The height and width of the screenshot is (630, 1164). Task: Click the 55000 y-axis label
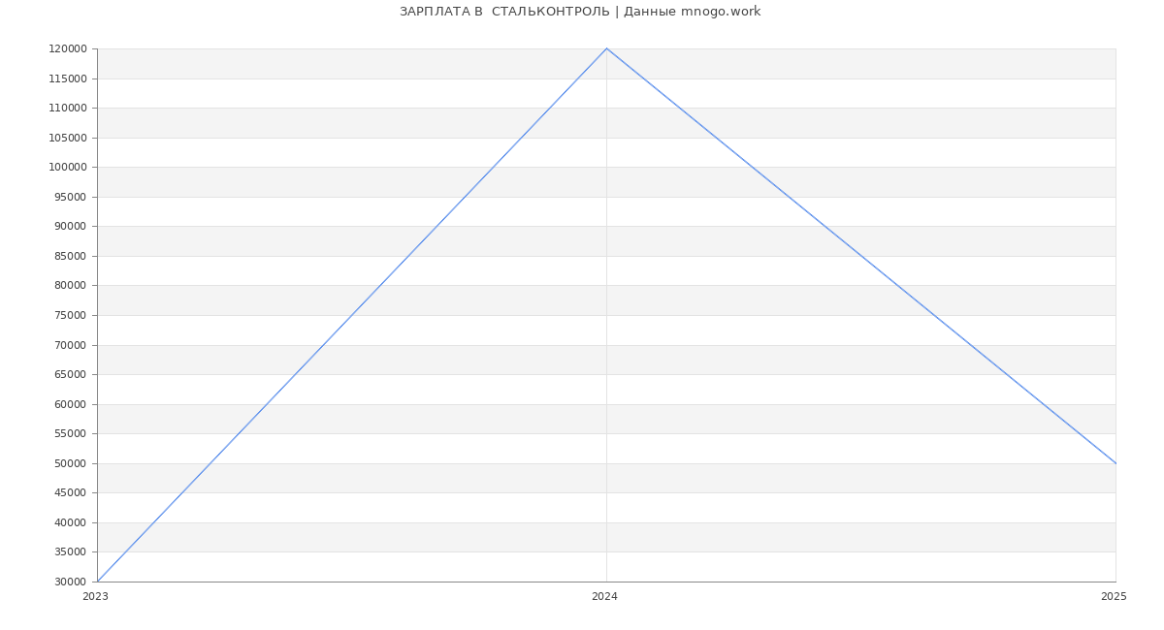[x=71, y=433]
